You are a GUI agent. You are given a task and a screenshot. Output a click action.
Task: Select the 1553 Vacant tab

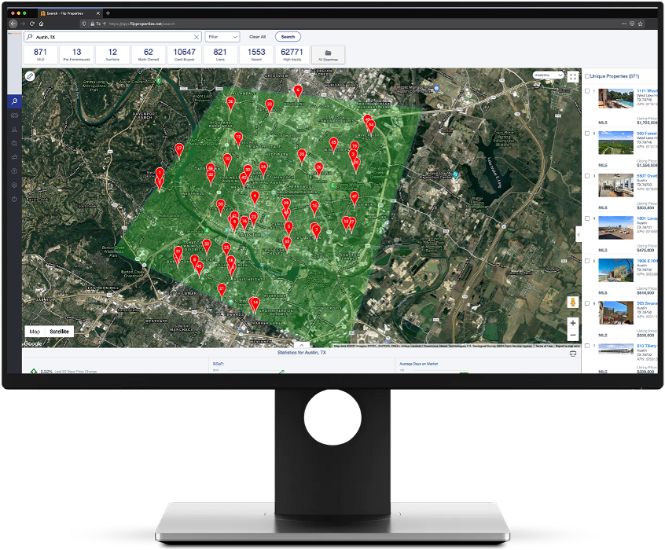[256, 55]
